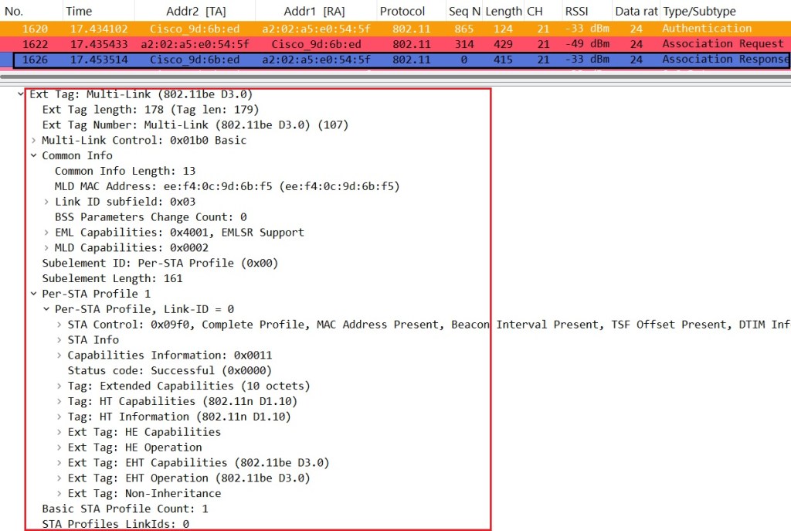
Task: Sort by the Protocol column header
Action: [x=402, y=12]
